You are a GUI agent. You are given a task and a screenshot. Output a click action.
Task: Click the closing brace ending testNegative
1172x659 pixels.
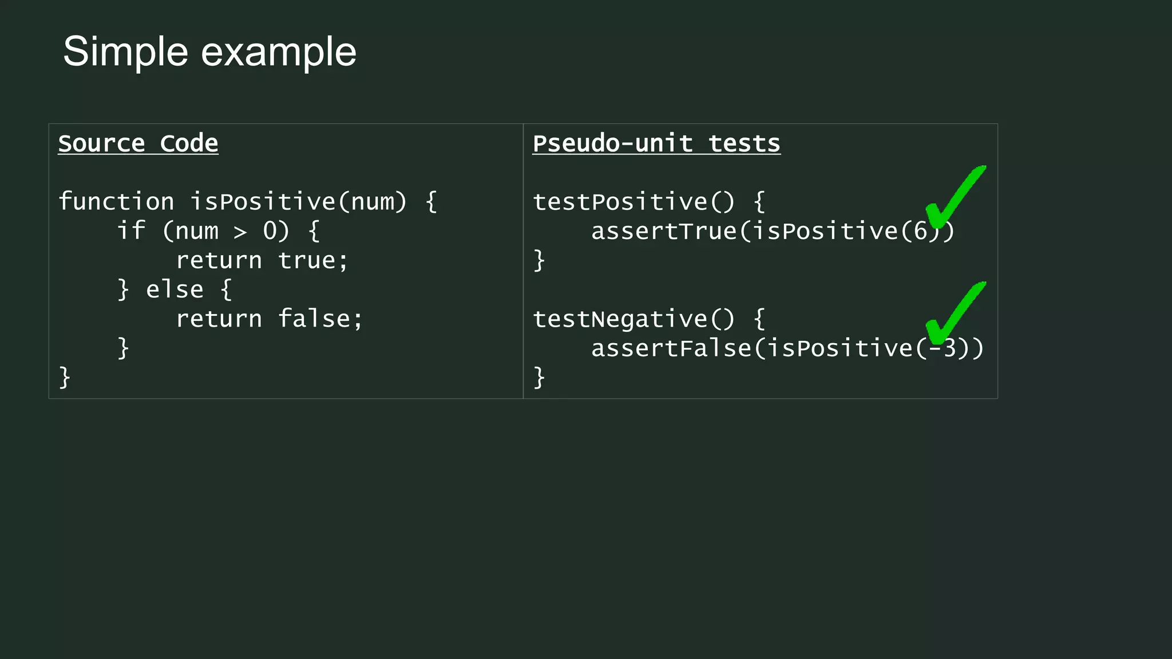[x=539, y=378]
